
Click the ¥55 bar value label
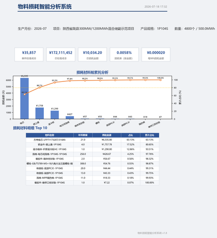click(100, 117)
